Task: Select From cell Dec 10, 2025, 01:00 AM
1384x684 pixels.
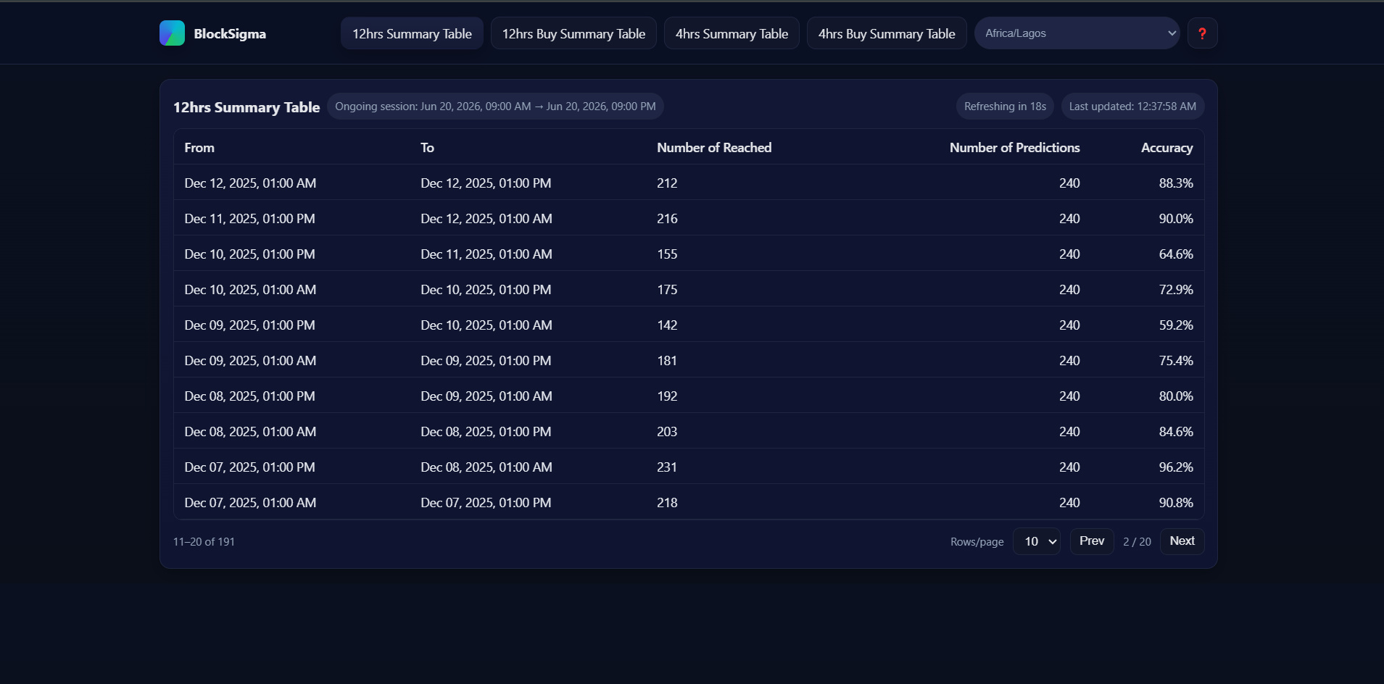Action: pos(250,290)
